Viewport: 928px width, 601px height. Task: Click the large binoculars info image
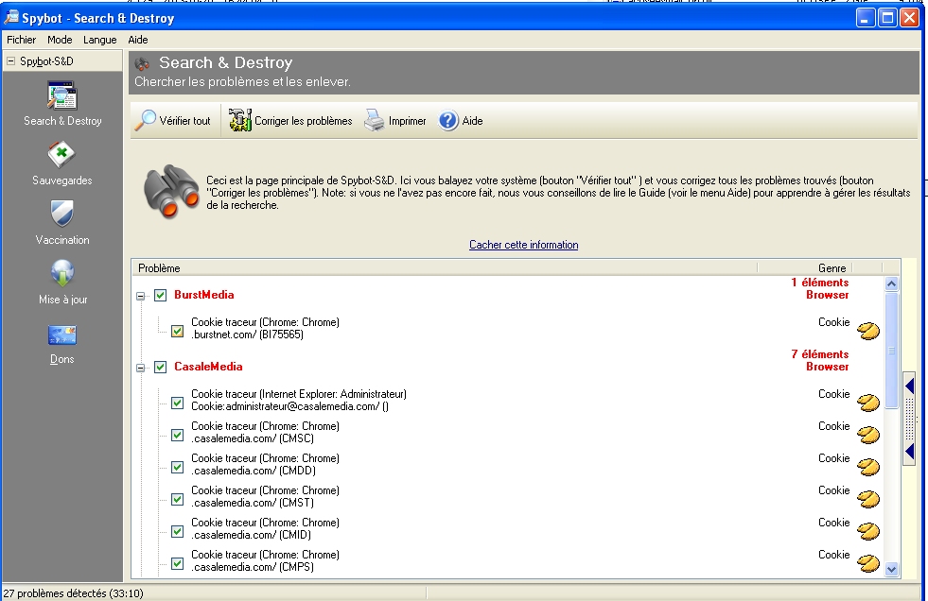click(171, 192)
